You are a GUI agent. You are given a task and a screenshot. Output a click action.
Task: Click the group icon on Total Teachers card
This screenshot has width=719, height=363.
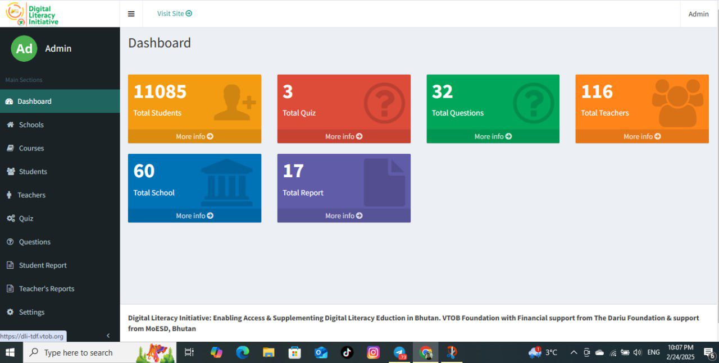click(677, 103)
